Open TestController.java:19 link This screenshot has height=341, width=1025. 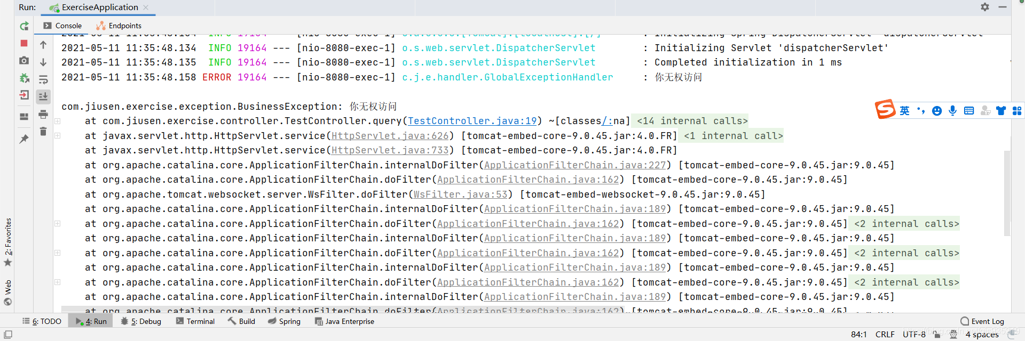[x=472, y=121]
